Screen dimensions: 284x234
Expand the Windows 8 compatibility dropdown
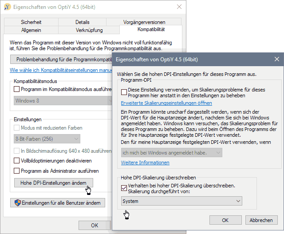62,101
